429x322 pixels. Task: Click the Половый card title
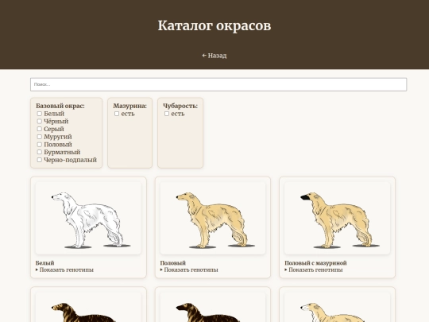[x=173, y=263]
